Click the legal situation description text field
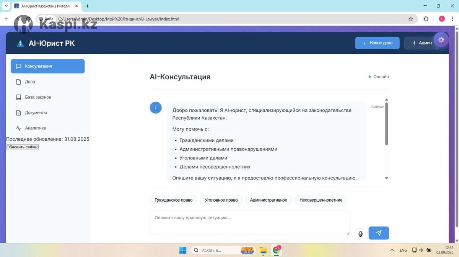The image size is (459, 257). coord(249,222)
